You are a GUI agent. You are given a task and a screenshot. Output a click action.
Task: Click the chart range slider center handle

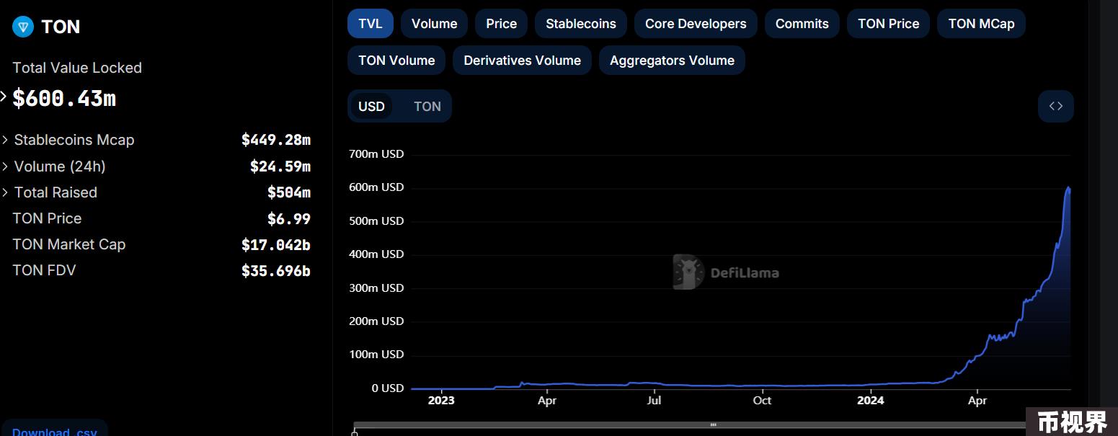[x=713, y=424]
